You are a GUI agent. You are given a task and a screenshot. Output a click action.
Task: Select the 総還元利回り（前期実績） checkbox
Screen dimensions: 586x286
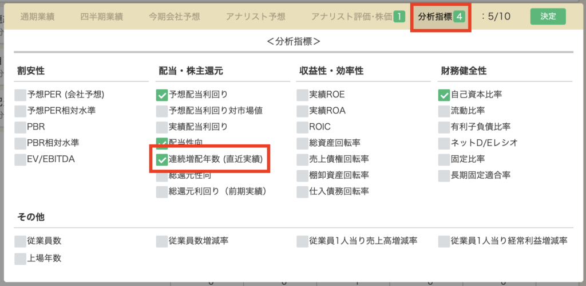coord(162,191)
